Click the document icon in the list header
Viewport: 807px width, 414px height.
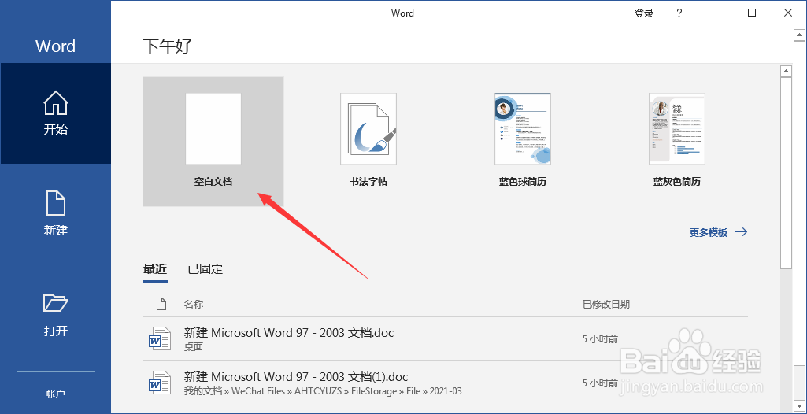click(x=161, y=304)
